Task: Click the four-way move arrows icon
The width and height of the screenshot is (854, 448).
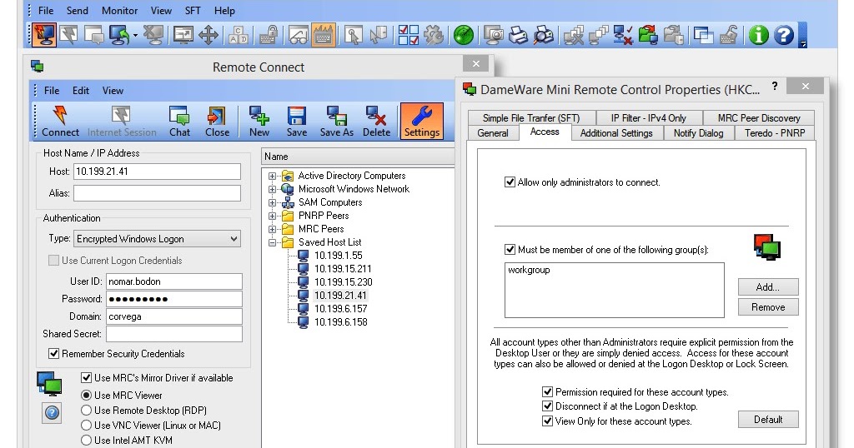Action: 208,35
